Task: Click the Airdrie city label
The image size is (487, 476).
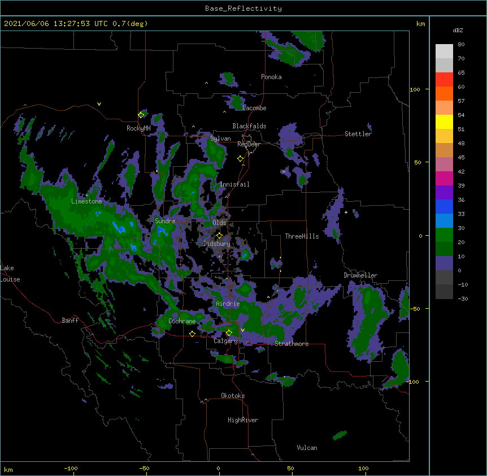Action: [228, 304]
